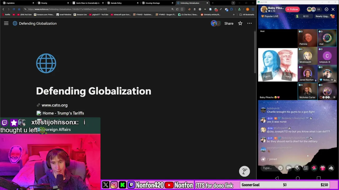This screenshot has height=190, width=339.
Task: Switch to the Capitalism browser tab
Action: pyautogui.click(x=18, y=3)
